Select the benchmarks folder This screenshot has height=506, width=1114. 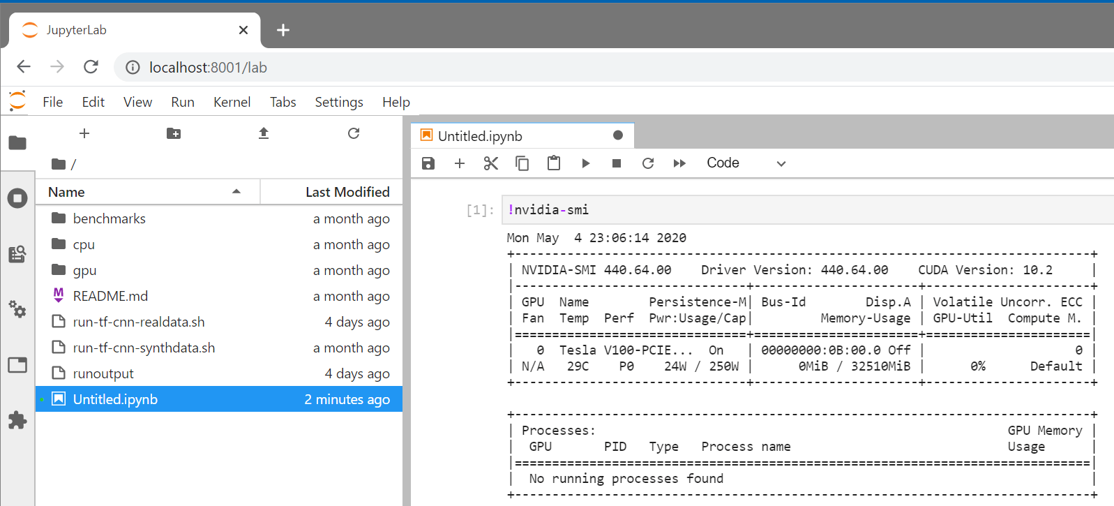pos(219,218)
